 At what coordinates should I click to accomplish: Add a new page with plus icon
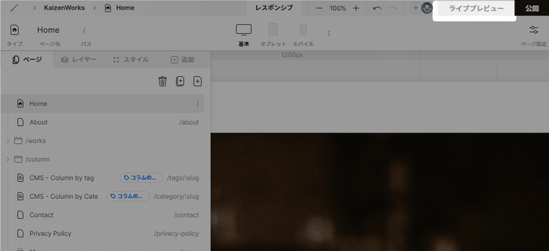coord(198,81)
